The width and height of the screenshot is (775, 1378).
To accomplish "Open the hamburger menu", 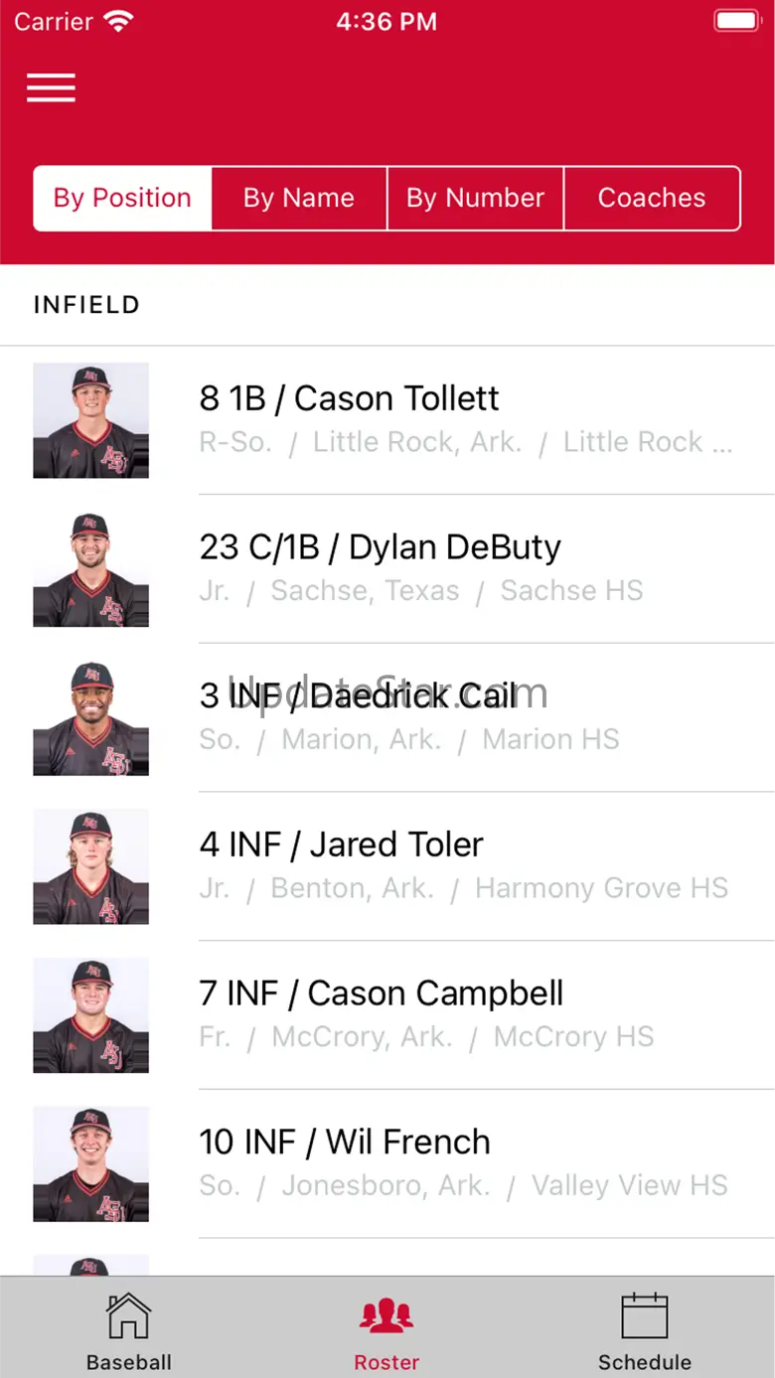I will [x=51, y=87].
